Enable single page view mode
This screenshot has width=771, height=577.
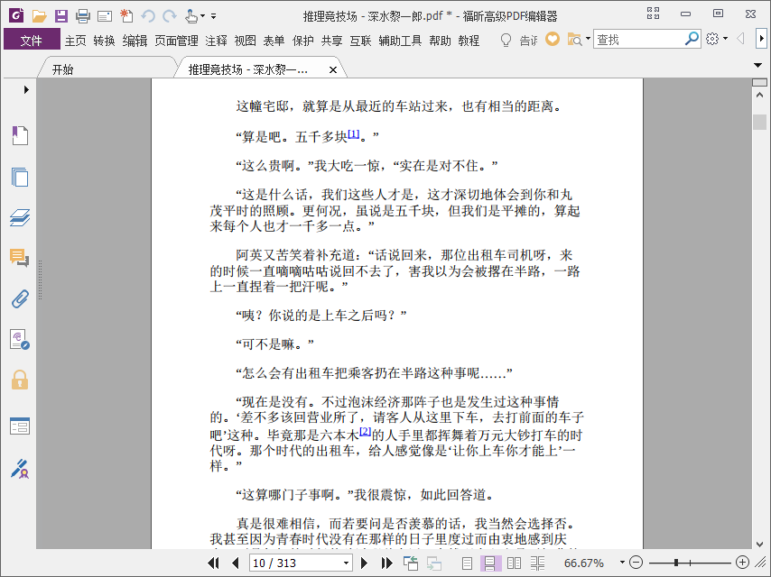point(467,563)
